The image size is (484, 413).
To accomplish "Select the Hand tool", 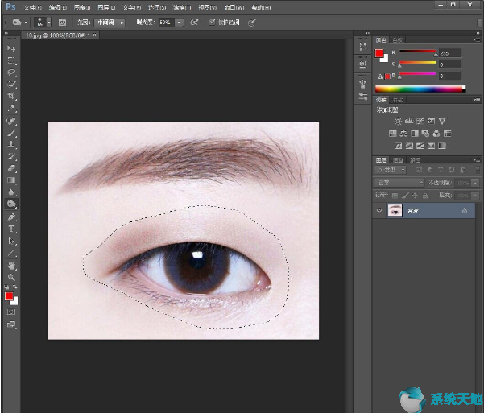I will tap(12, 265).
